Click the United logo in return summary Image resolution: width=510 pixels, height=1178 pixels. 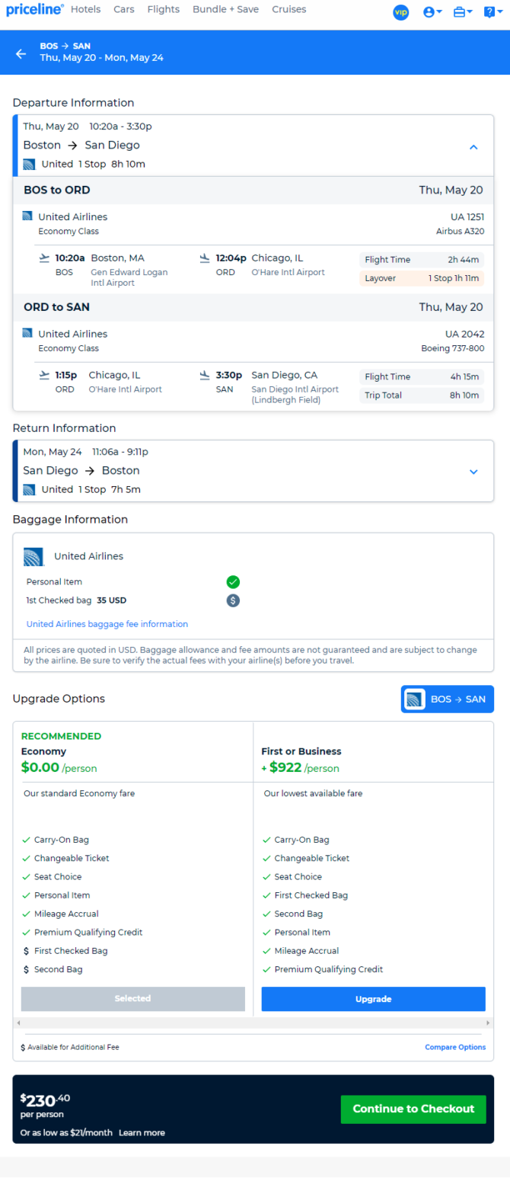pyautogui.click(x=29, y=489)
